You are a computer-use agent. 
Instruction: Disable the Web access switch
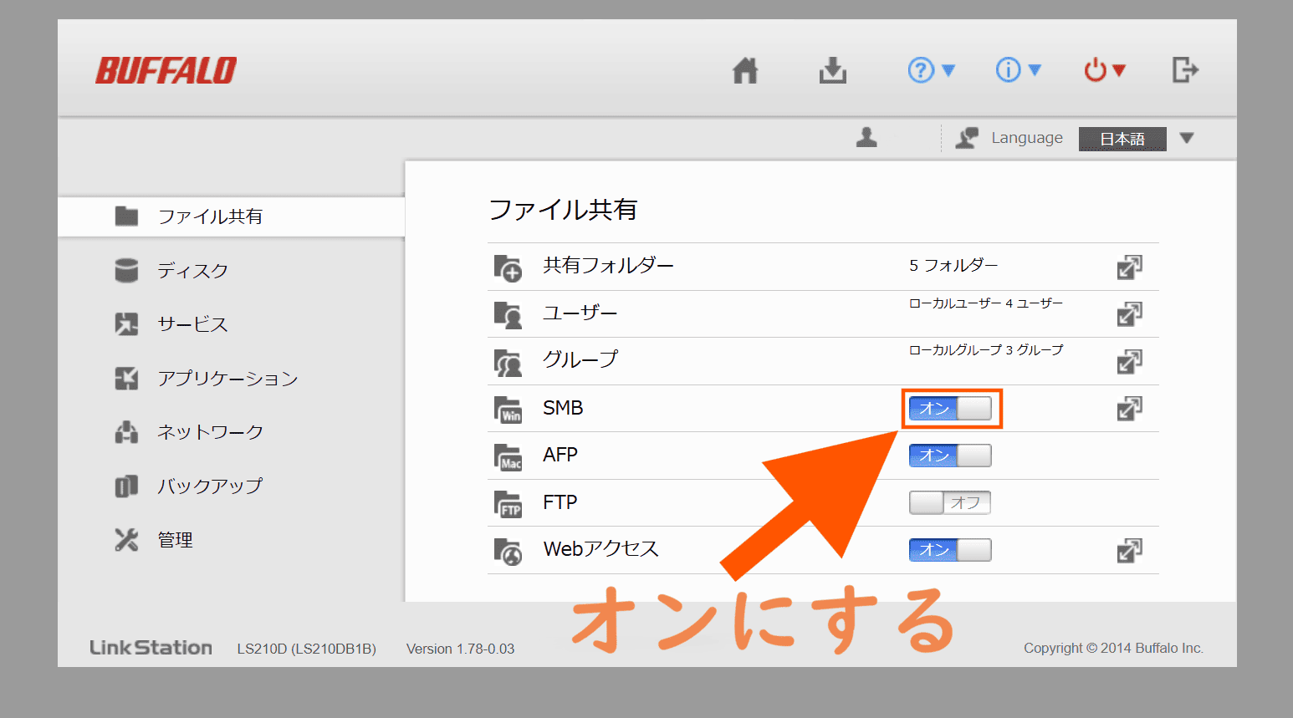[950, 550]
